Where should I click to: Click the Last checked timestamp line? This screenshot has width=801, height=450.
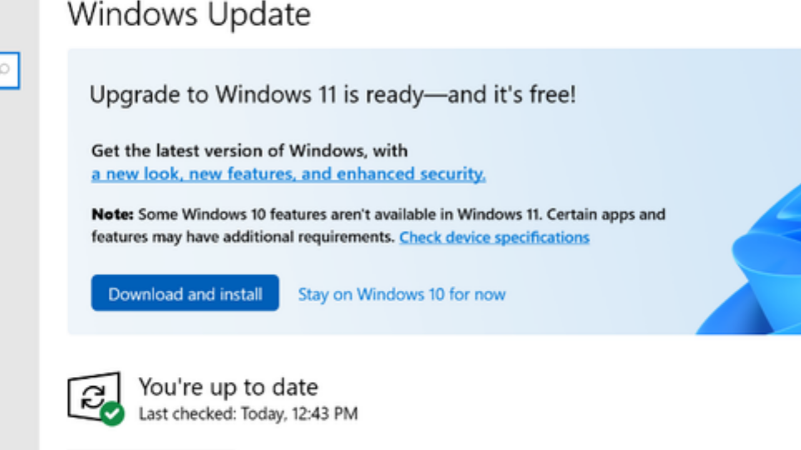(x=248, y=413)
